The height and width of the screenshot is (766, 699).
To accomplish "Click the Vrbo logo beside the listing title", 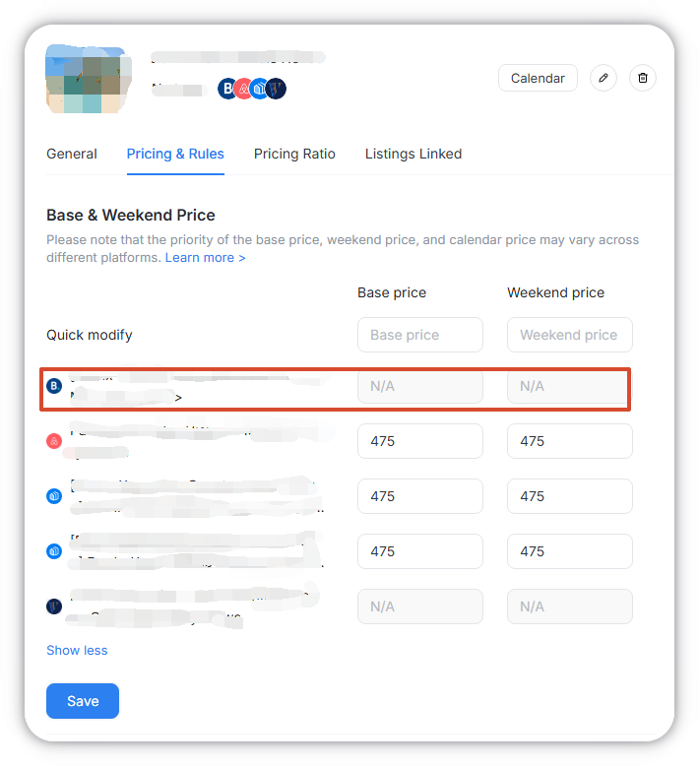I will (x=276, y=89).
